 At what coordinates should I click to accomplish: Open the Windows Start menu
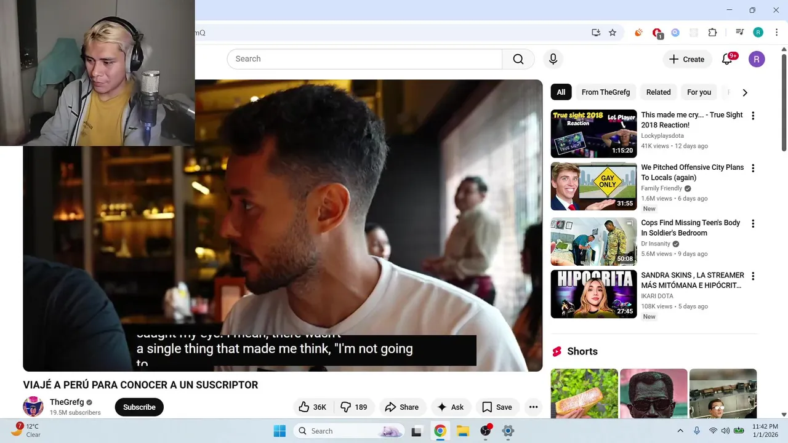(x=279, y=431)
